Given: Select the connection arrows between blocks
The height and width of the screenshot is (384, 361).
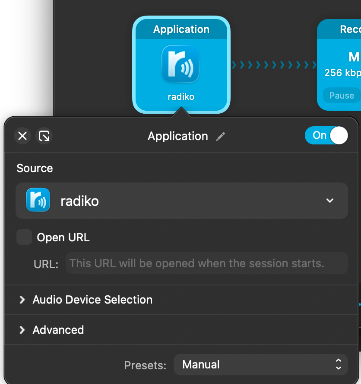Looking at the screenshot, I should click(274, 65).
